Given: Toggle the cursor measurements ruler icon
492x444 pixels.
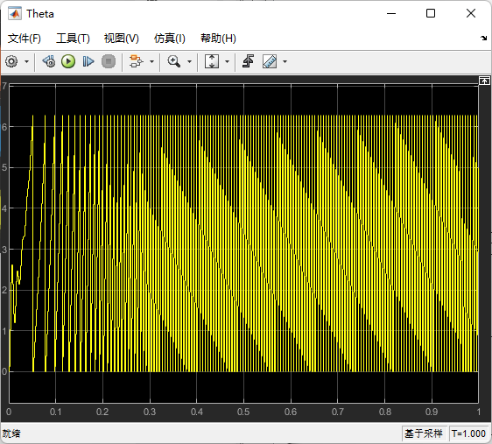Looking at the screenshot, I should pyautogui.click(x=270, y=61).
